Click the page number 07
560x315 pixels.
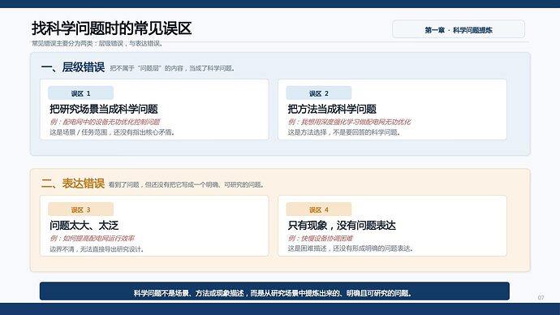541,297
